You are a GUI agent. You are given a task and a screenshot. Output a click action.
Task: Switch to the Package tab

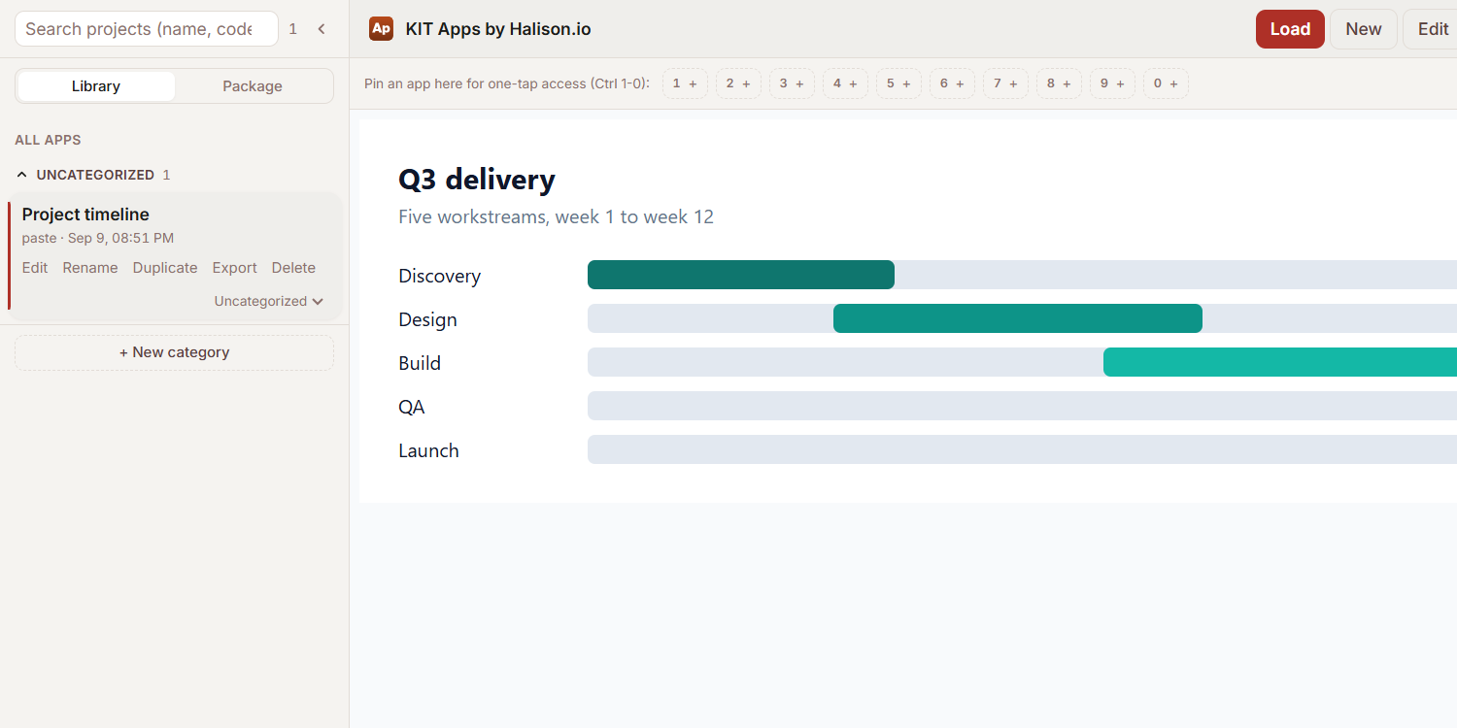click(x=253, y=85)
